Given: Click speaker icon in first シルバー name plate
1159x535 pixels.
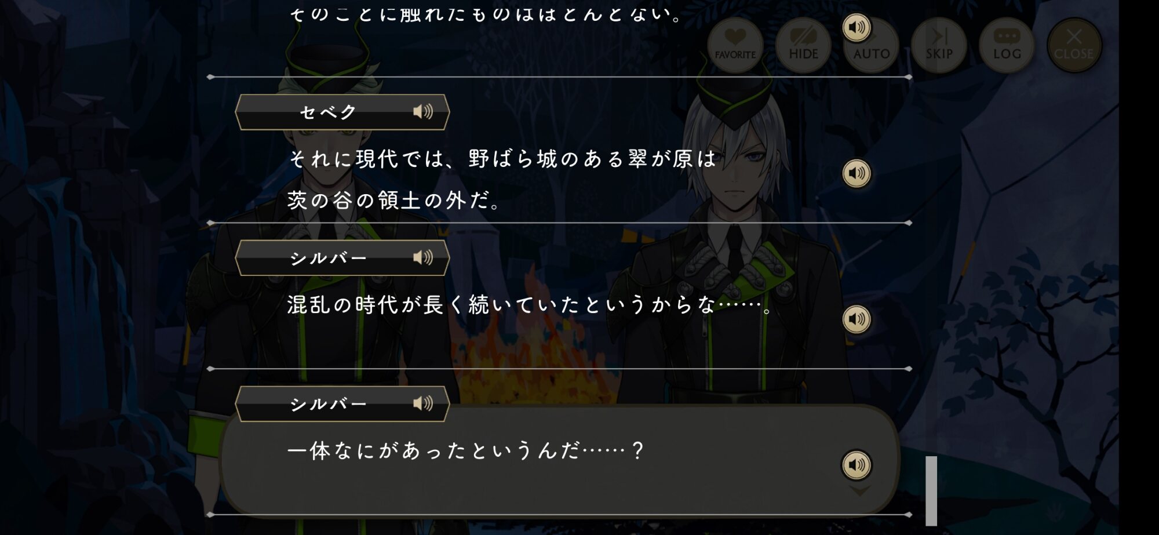Looking at the screenshot, I should (422, 257).
